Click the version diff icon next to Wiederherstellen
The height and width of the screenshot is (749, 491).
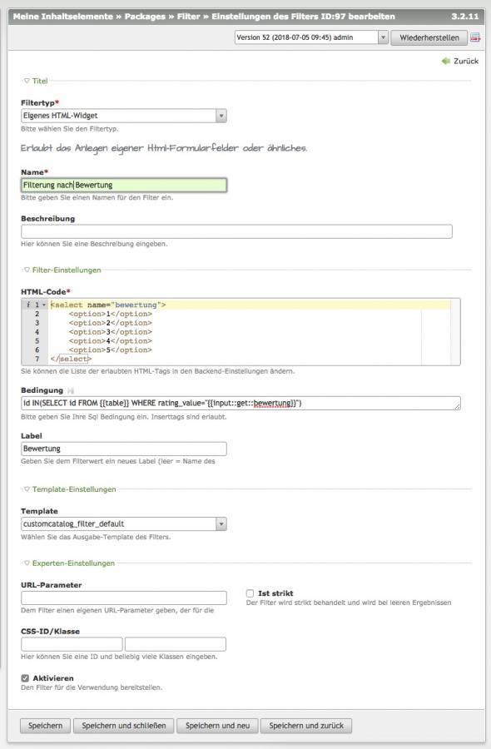[x=474, y=37]
